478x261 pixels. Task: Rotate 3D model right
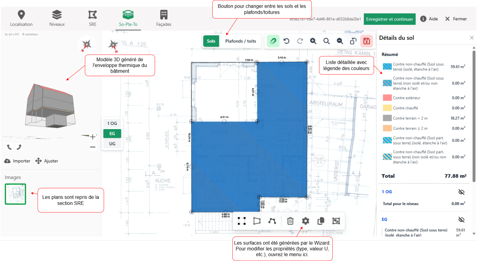tap(19, 147)
